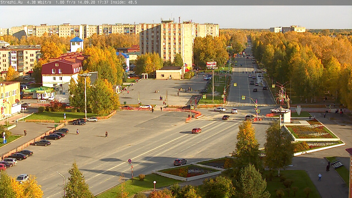Click the Strezhi.Ru overlay label

pyautogui.click(x=12, y=2)
